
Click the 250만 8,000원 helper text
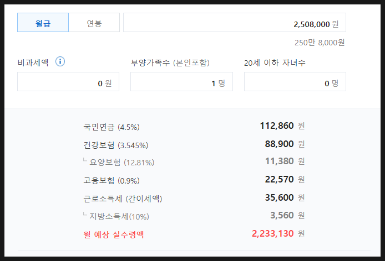(319, 43)
